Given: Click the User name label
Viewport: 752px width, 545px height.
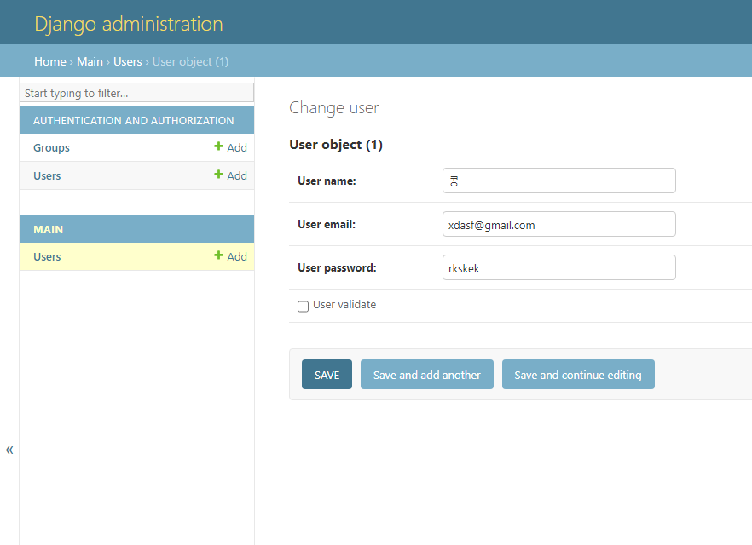Looking at the screenshot, I should 327,181.
